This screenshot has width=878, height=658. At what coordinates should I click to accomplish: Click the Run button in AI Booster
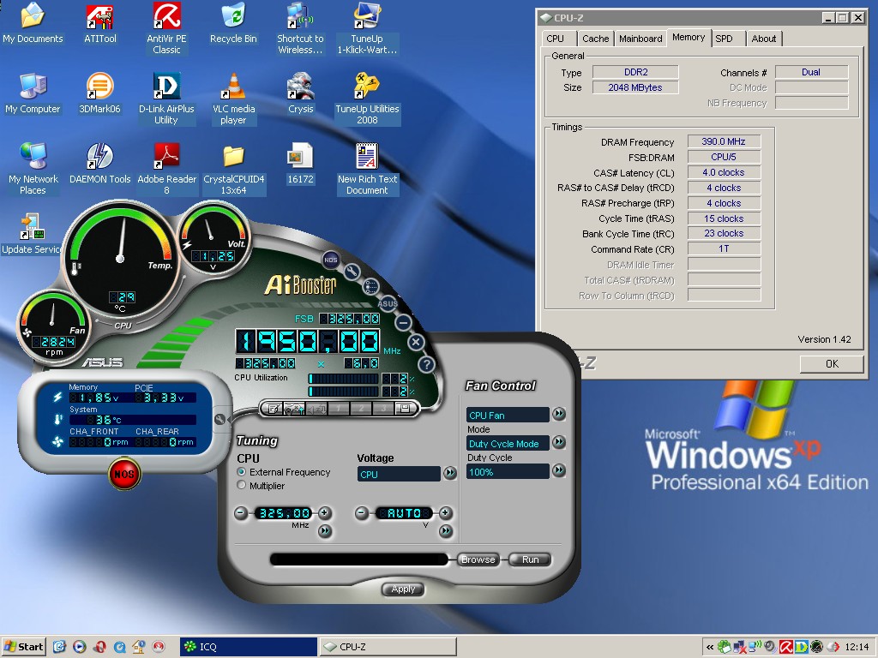(x=530, y=559)
